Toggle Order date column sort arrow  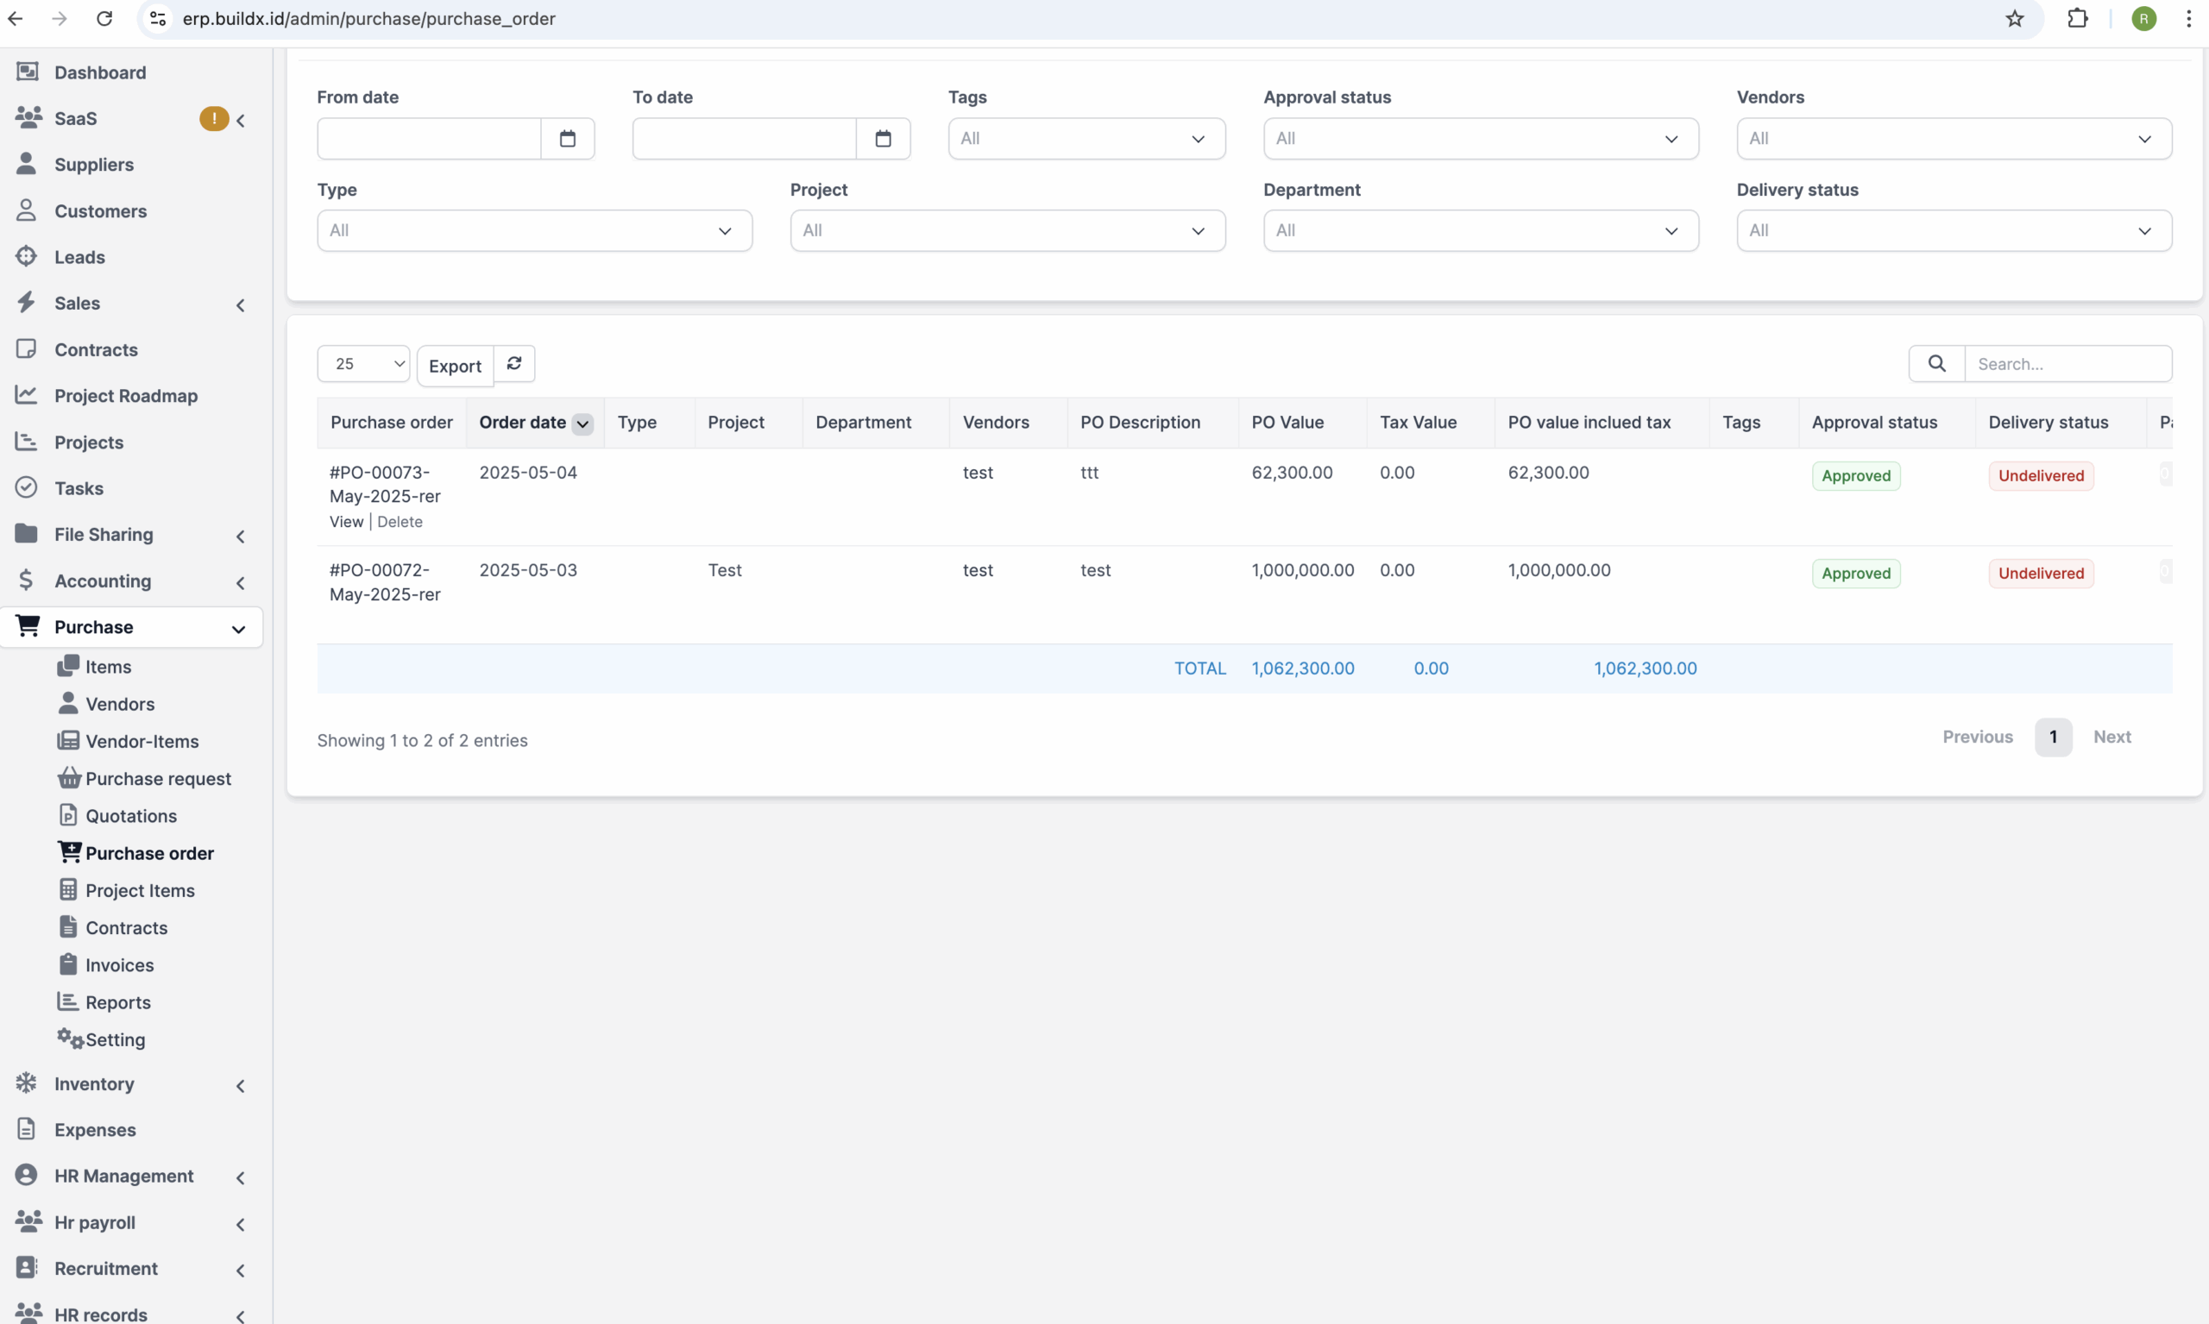(x=582, y=424)
